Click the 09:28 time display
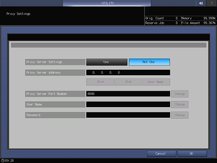 (x=9, y=160)
